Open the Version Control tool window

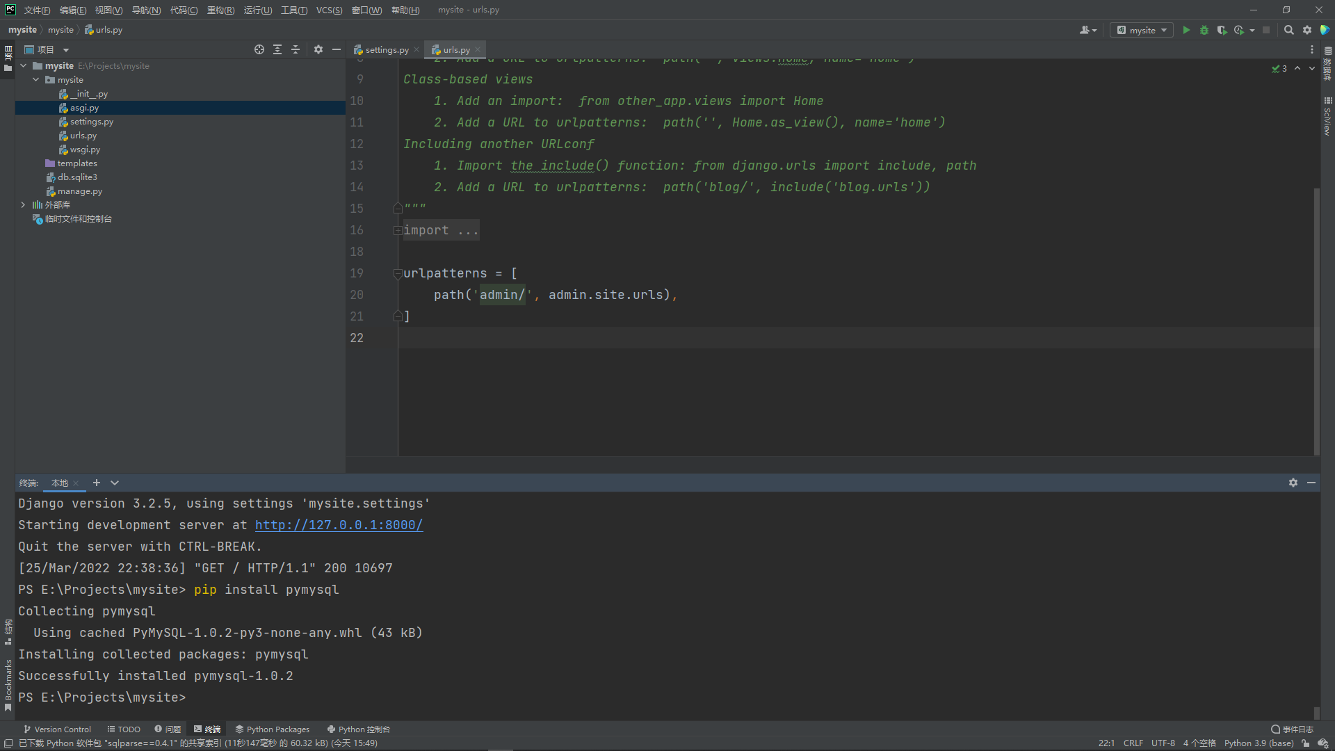[57, 729]
